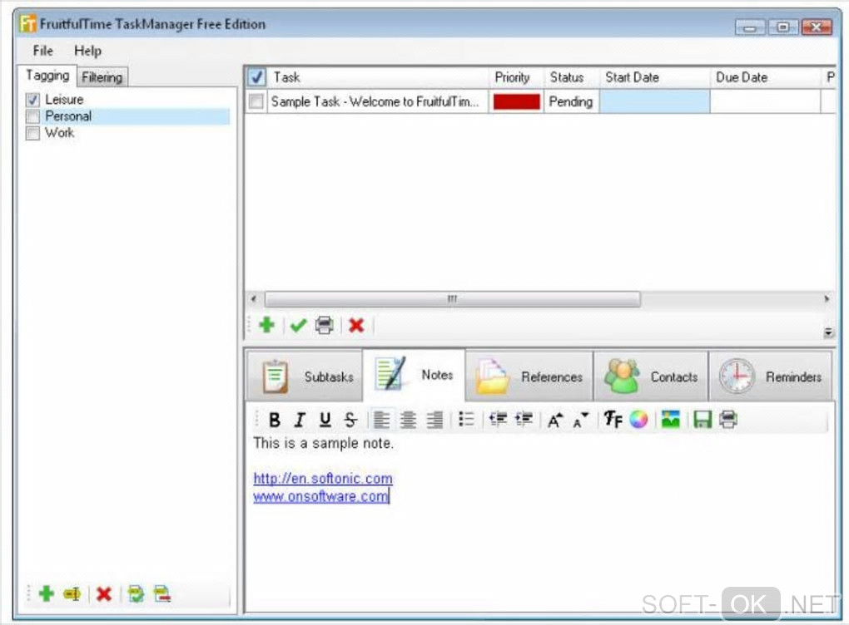The width and height of the screenshot is (849, 625).
Task: Open the Help menu
Action: point(87,51)
